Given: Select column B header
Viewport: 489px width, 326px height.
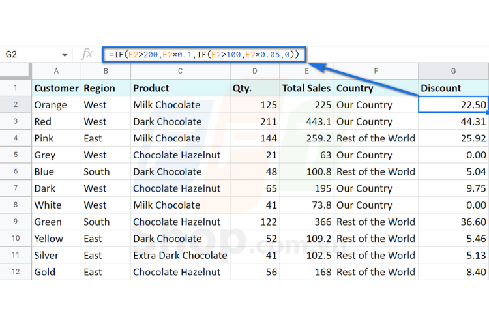Looking at the screenshot, I should pos(106,71).
